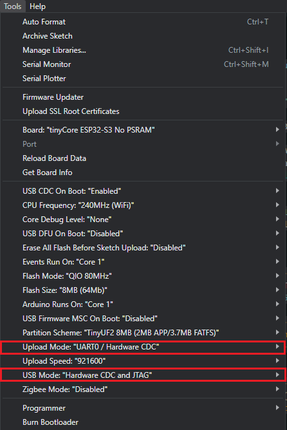This screenshot has width=287, height=430.
Task: Click Reload Board Data
Action: pyautogui.click(x=143, y=158)
